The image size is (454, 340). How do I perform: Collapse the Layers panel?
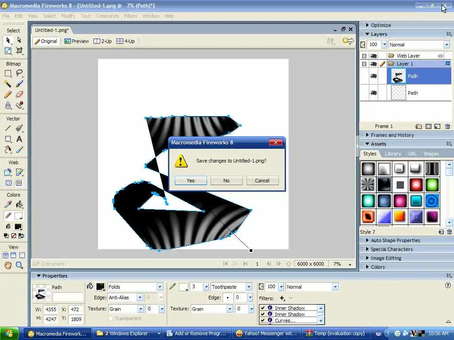pos(368,34)
